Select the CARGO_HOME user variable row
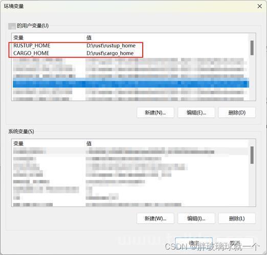This screenshot has height=255, width=267. [131, 53]
